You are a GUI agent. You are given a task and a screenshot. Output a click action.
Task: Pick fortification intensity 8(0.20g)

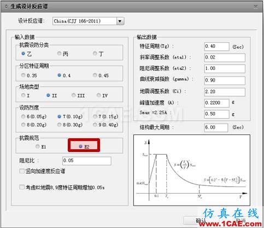tap(23, 125)
